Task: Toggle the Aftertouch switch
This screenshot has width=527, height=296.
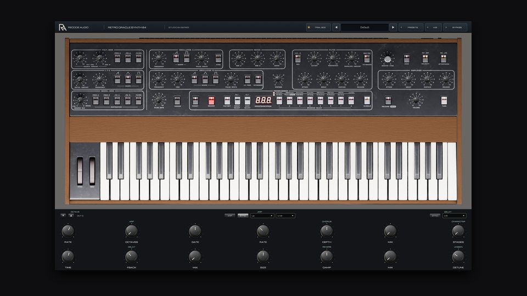Action: point(444,59)
